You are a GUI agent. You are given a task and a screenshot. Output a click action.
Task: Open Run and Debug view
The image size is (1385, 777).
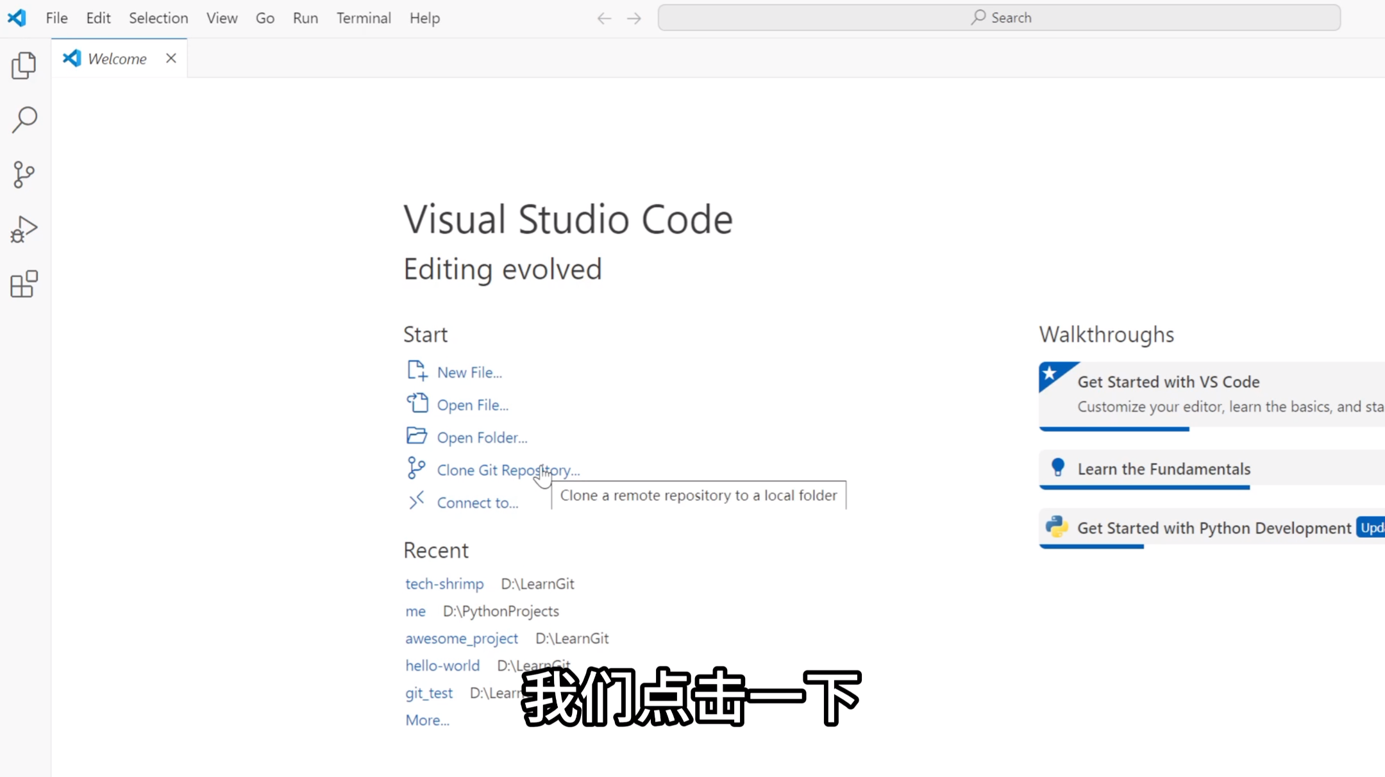[24, 230]
